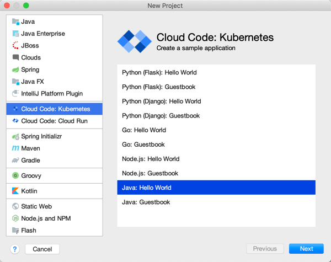Select Gradle project type
331x262 pixels.
pyautogui.click(x=30, y=161)
